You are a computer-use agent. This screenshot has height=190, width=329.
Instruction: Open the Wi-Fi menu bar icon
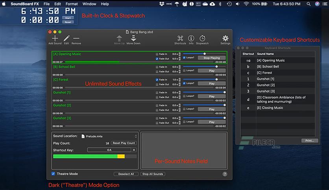[x=246, y=4]
